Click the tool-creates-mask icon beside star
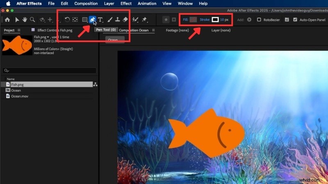The height and width of the screenshot is (184, 328). 174,20
